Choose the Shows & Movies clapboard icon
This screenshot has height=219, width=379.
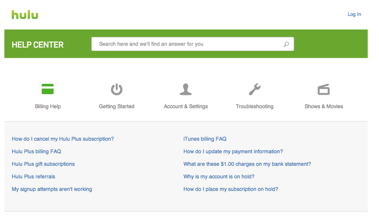[x=324, y=89]
